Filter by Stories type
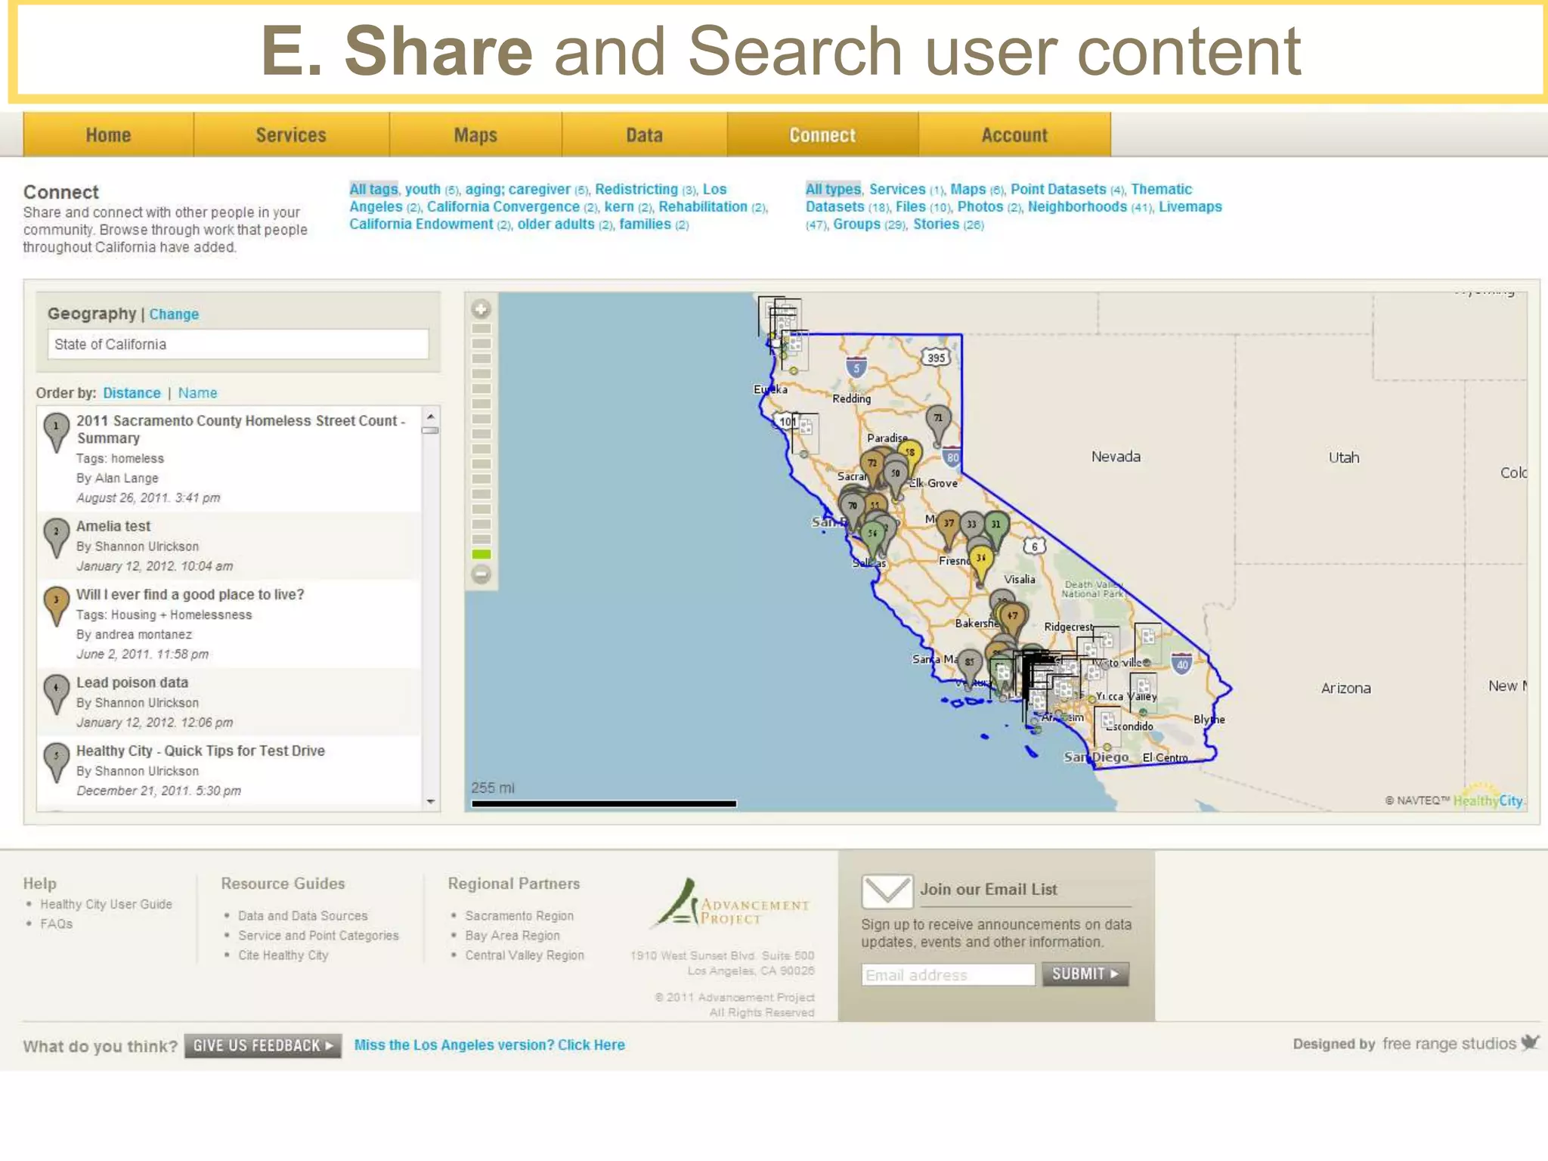The width and height of the screenshot is (1548, 1161). click(936, 224)
